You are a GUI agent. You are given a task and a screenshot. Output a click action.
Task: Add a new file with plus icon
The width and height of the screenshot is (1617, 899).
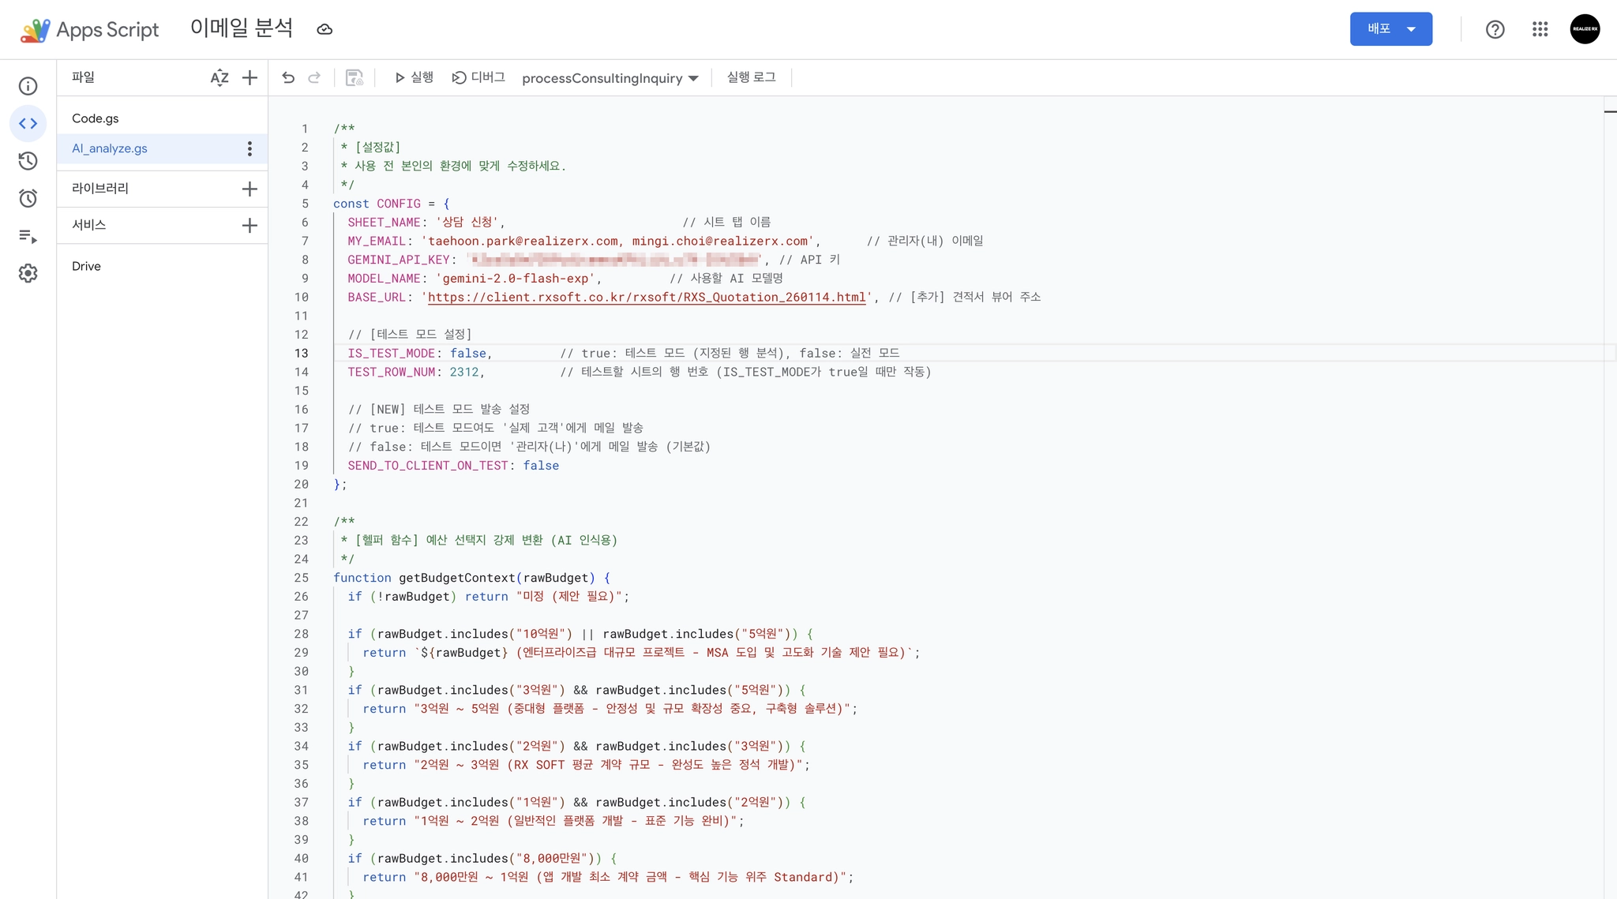(249, 77)
